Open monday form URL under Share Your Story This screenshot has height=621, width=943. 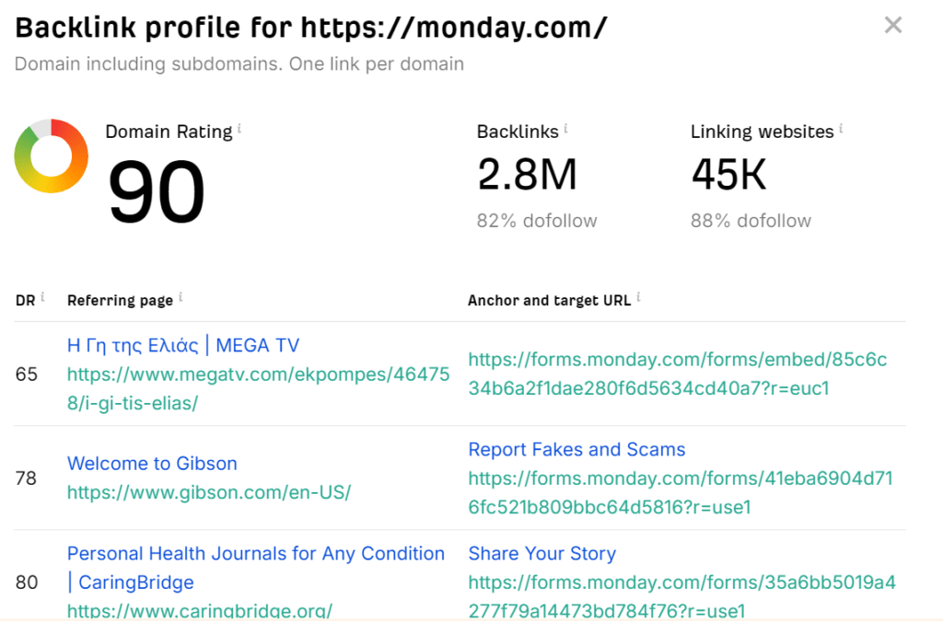(681, 596)
